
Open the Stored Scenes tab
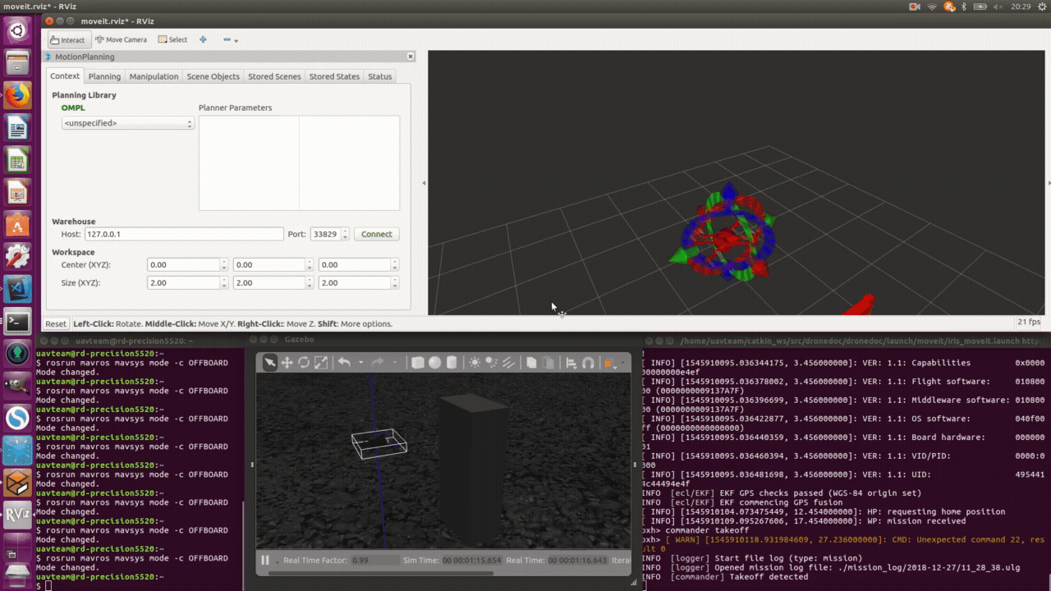[x=274, y=76]
